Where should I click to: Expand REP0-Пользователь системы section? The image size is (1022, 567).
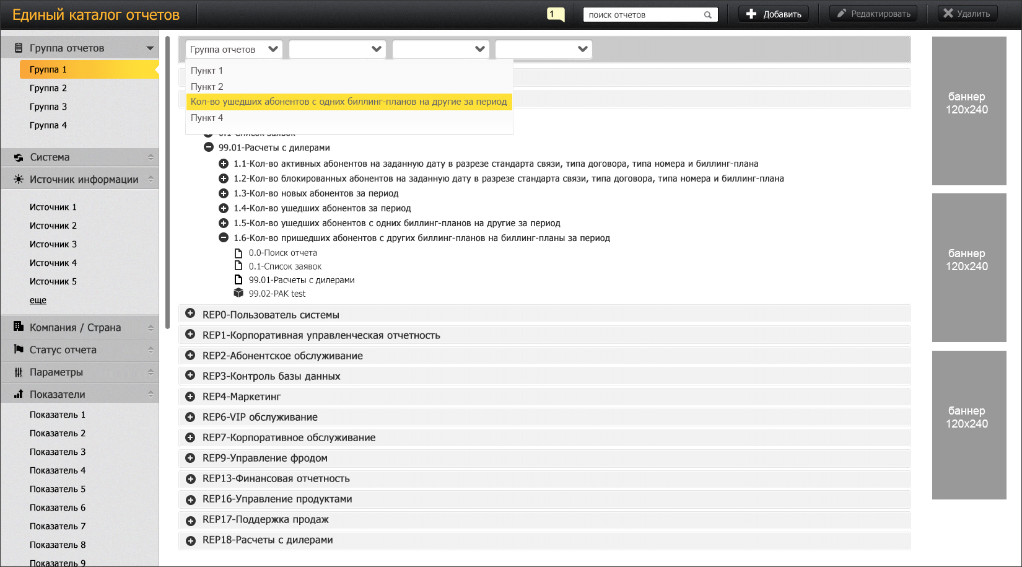click(x=190, y=314)
